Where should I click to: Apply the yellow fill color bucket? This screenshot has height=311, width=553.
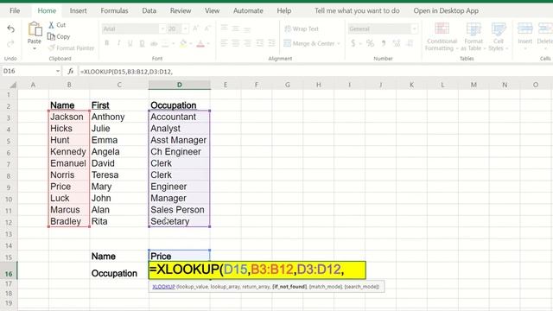coord(183,43)
